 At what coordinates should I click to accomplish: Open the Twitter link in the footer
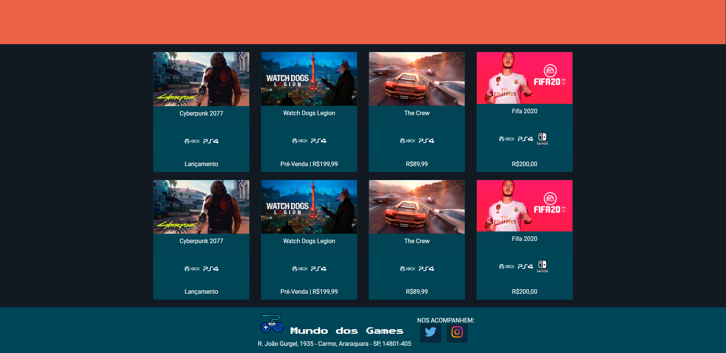pyautogui.click(x=430, y=333)
